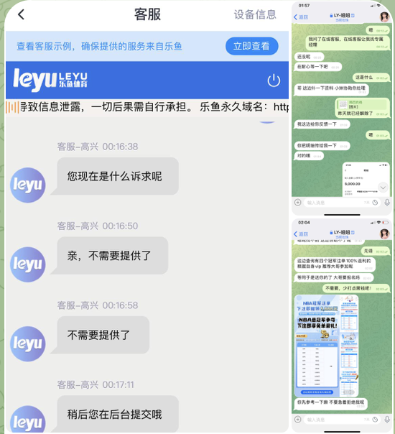Open the quoted [图片] reply preview

[363, 104]
